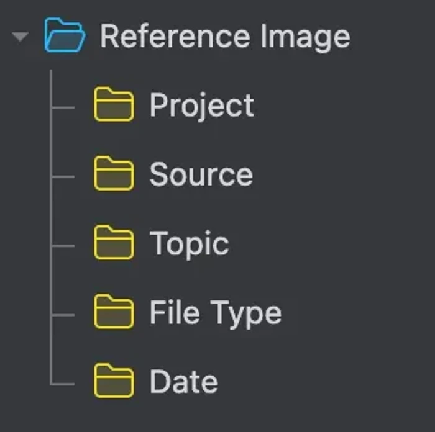435x432 pixels.
Task: Pick the Date label in the tree
Action: click(x=183, y=382)
